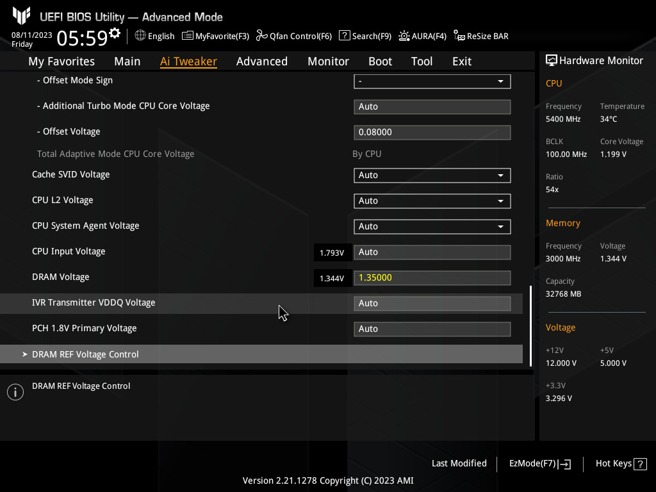Viewport: 656px width, 492px height.
Task: Open the Exit tab
Action: pyautogui.click(x=462, y=61)
